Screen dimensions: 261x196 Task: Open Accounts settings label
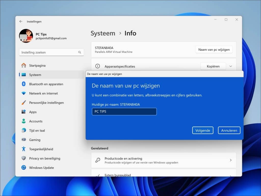click(x=36, y=121)
